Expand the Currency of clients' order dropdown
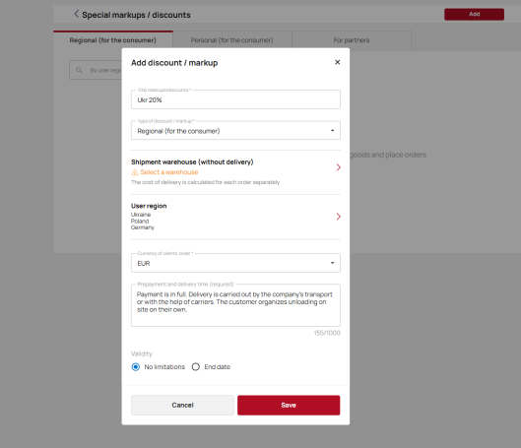Image resolution: width=521 pixels, height=448 pixels. [235, 263]
